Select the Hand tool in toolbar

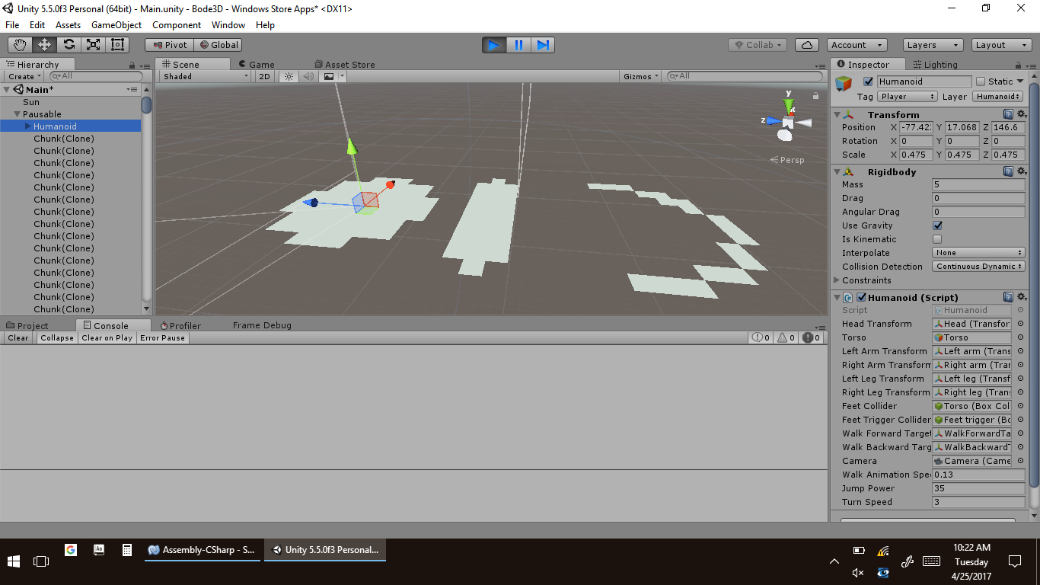(20, 45)
